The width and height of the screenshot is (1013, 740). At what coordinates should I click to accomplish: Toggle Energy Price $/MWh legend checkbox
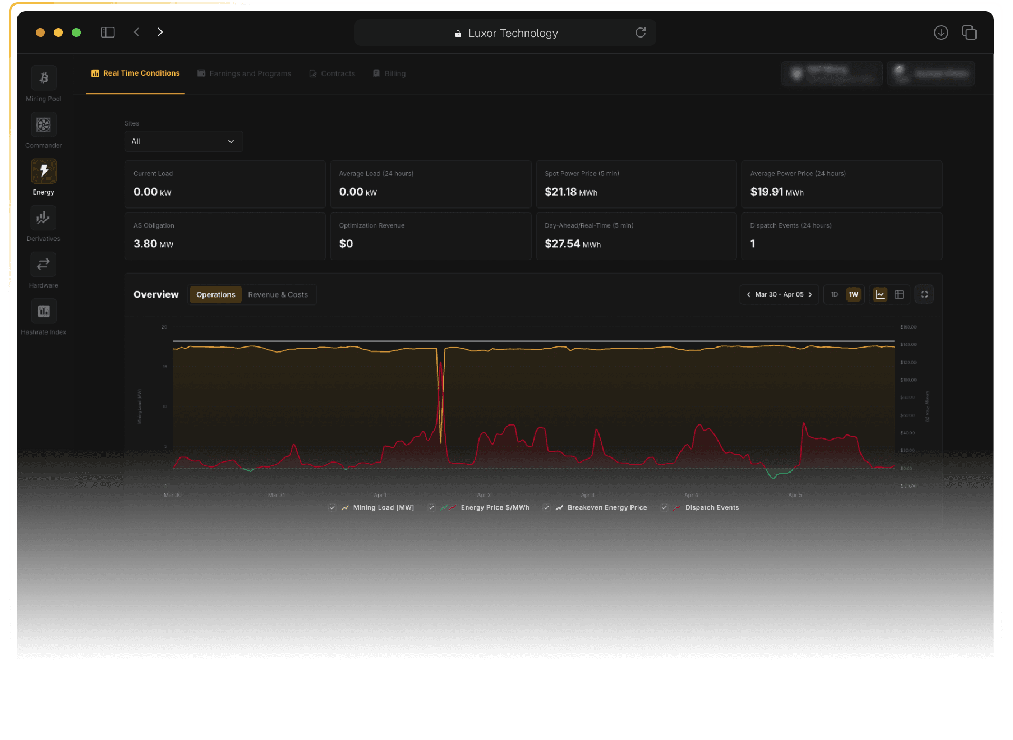pos(431,507)
